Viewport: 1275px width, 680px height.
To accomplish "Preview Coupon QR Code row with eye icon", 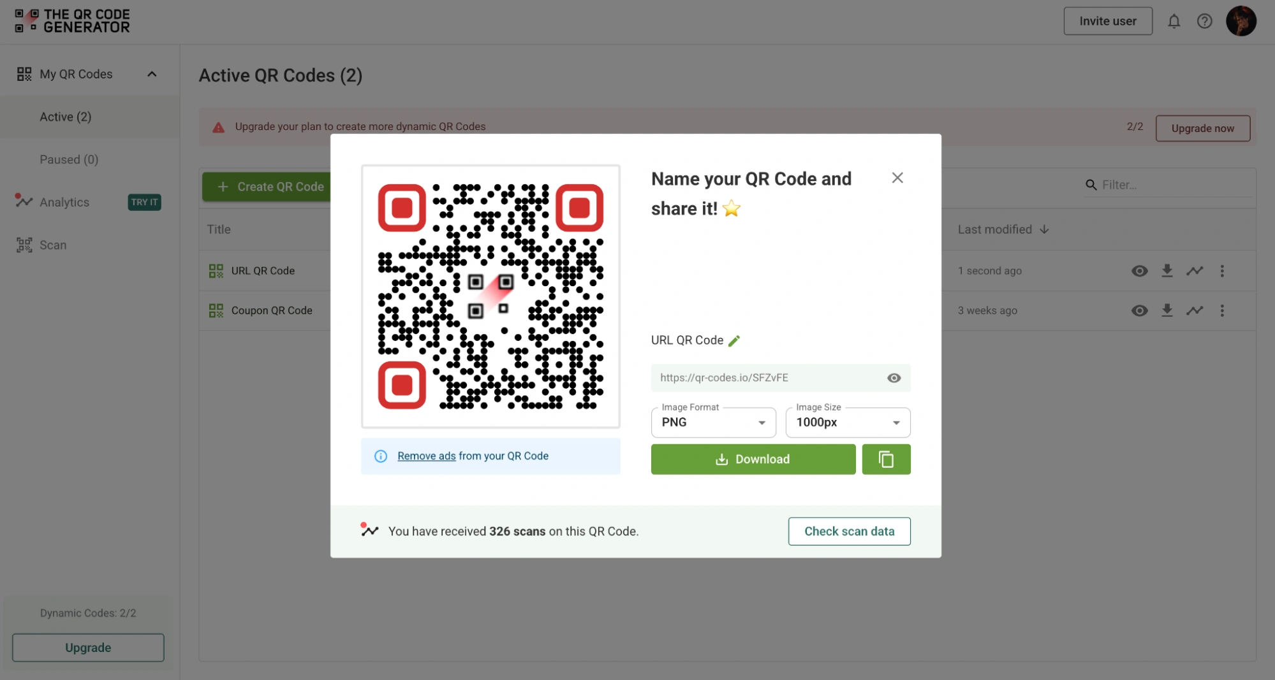I will pyautogui.click(x=1139, y=310).
